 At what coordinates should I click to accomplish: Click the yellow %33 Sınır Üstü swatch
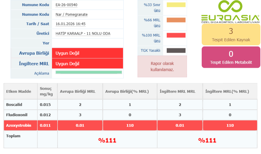pyautogui.click(x=176, y=5)
